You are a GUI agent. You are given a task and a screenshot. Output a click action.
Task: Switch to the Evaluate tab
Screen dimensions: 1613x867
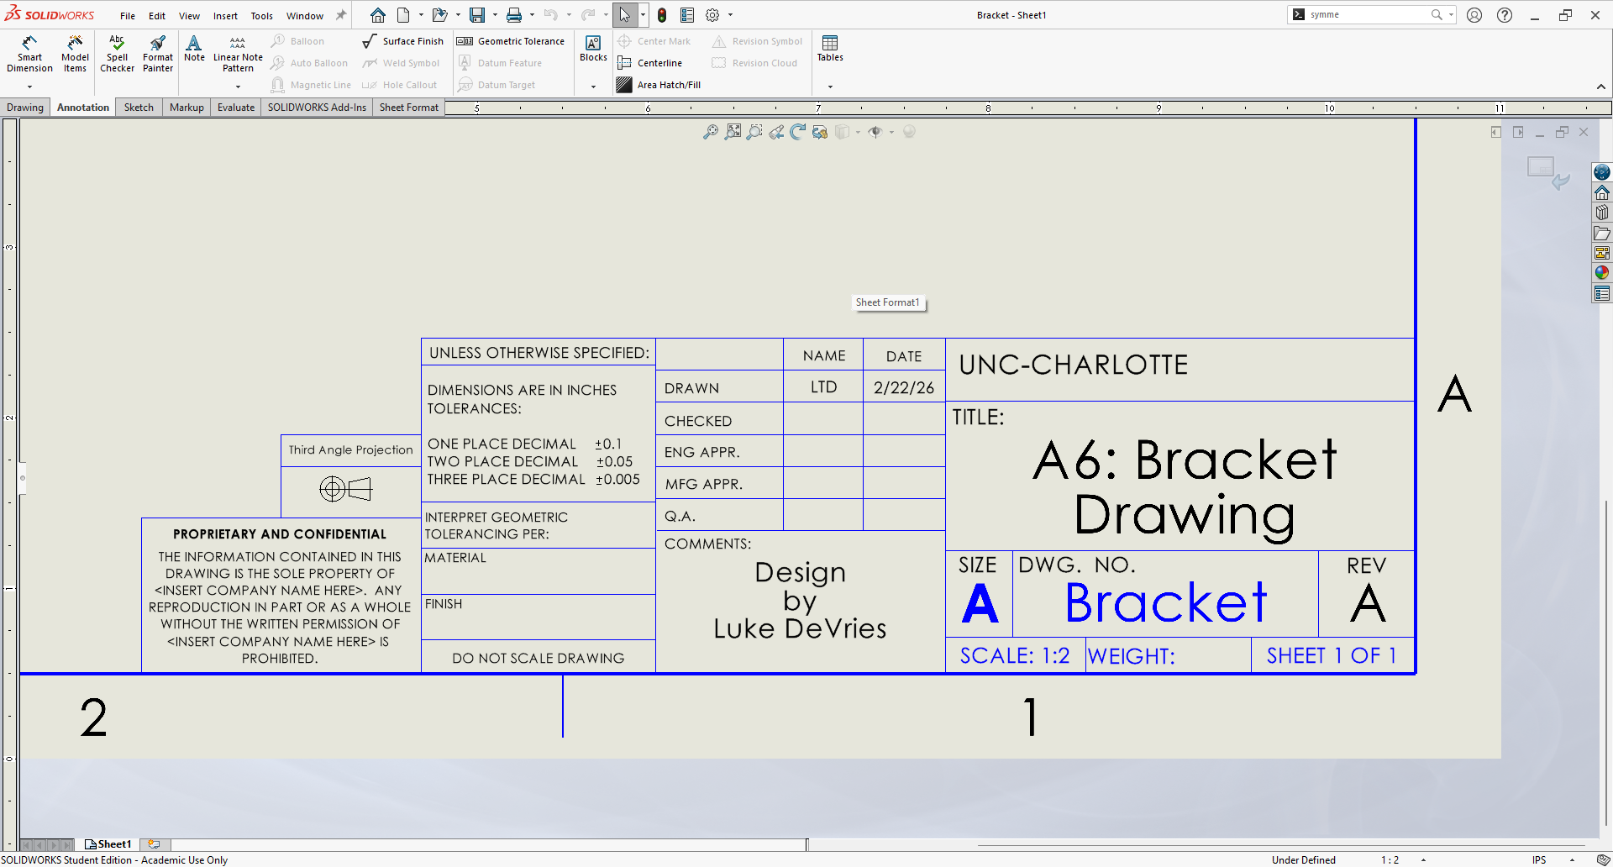pyautogui.click(x=236, y=108)
